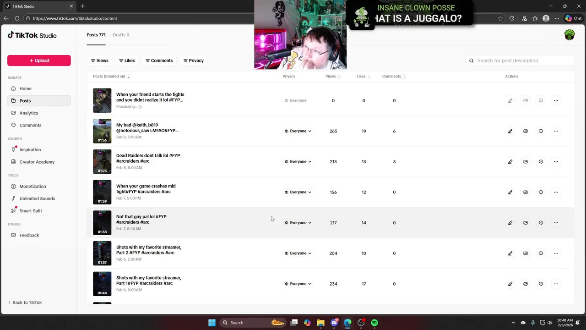
Task: Click the Windows Start button
Action: pyautogui.click(x=212, y=323)
